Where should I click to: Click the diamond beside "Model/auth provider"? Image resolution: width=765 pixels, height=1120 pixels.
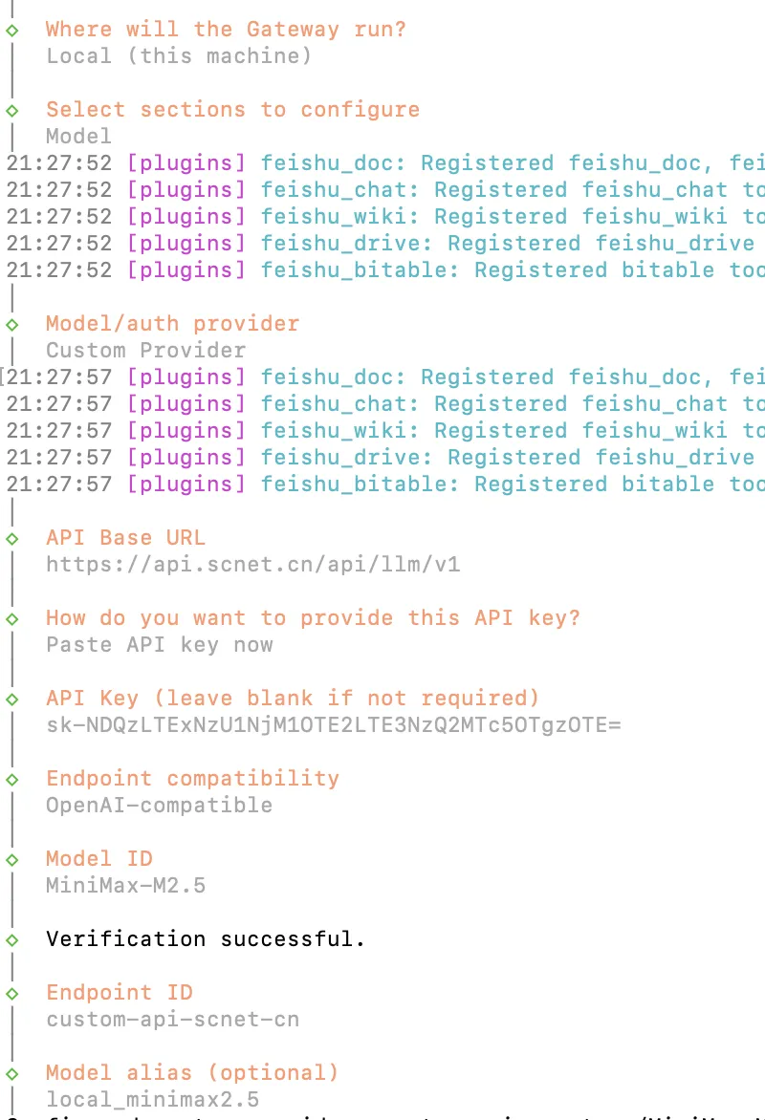pos(11,324)
